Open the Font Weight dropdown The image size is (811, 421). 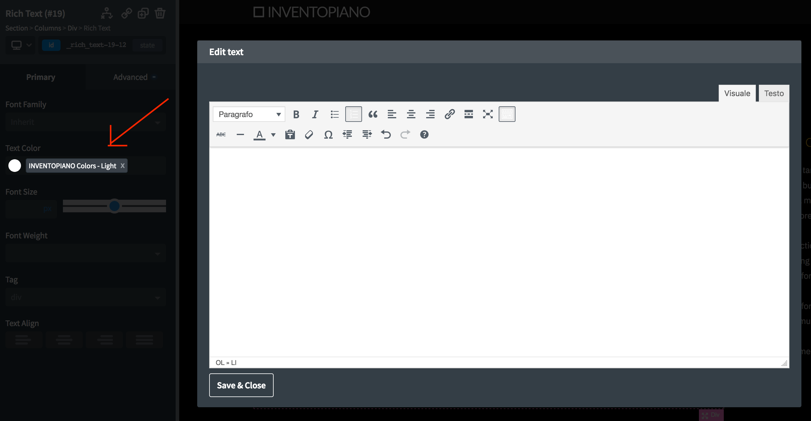click(x=85, y=253)
